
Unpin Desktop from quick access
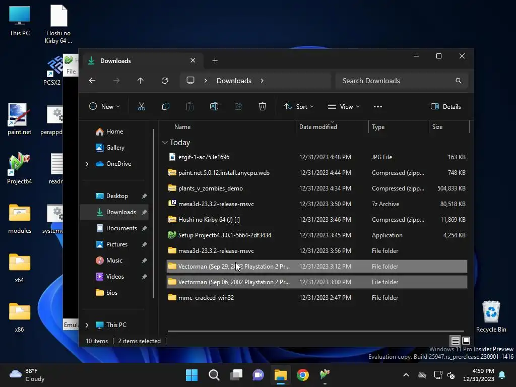(x=144, y=196)
